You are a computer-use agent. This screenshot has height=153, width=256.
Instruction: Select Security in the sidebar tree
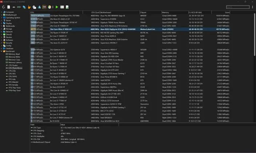coord(9,43)
